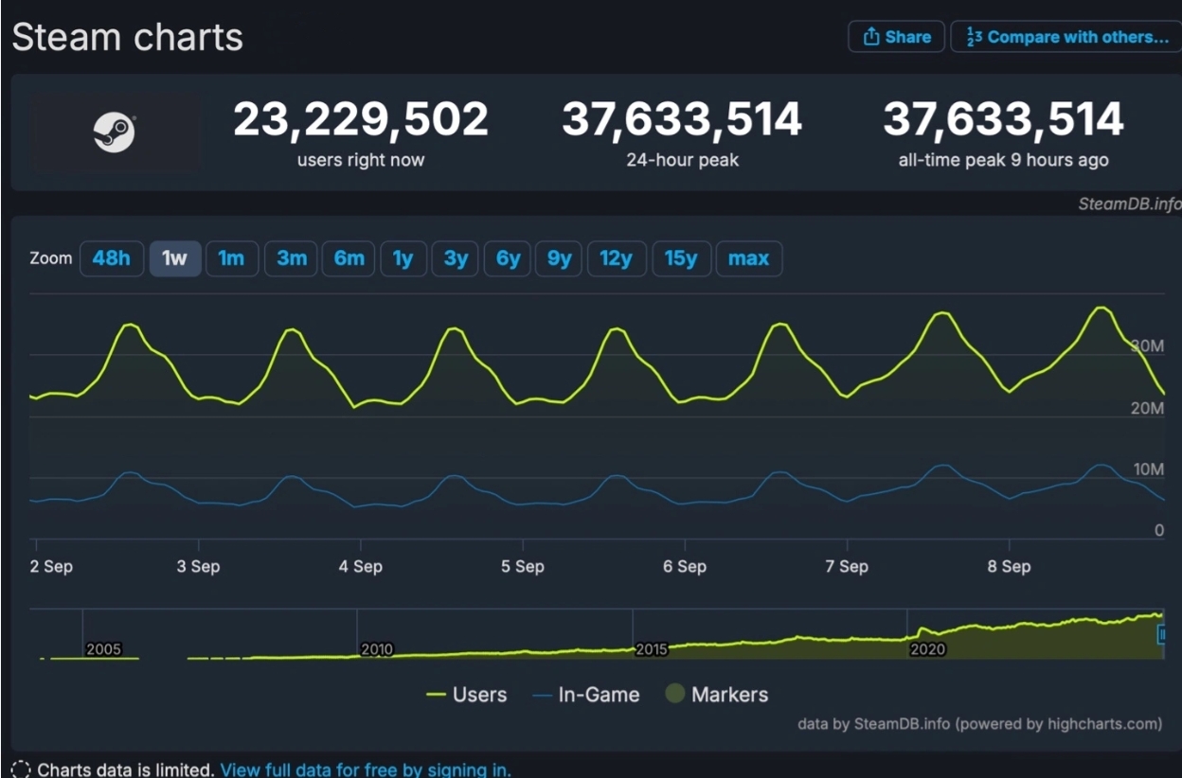Click the 23,229,502 users right now figure
The height and width of the screenshot is (778, 1182).
pyautogui.click(x=361, y=120)
